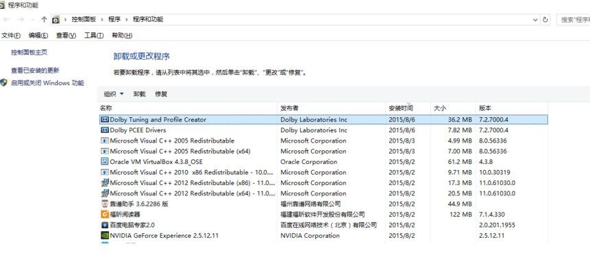The height and width of the screenshot is (253, 590).
Task: Click the Visual C++ 2012 (x64) icon
Action: [x=105, y=193]
